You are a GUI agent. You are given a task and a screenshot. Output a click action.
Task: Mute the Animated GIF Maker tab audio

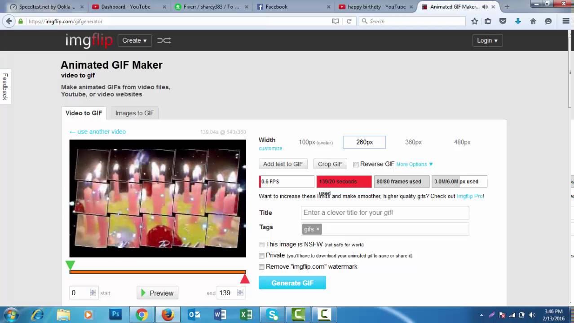[x=485, y=7]
